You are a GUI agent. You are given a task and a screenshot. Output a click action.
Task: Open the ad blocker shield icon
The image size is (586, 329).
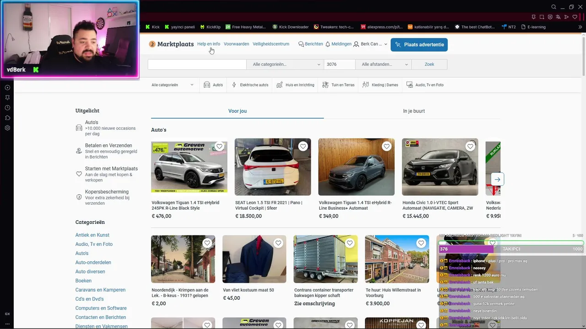pos(550,17)
